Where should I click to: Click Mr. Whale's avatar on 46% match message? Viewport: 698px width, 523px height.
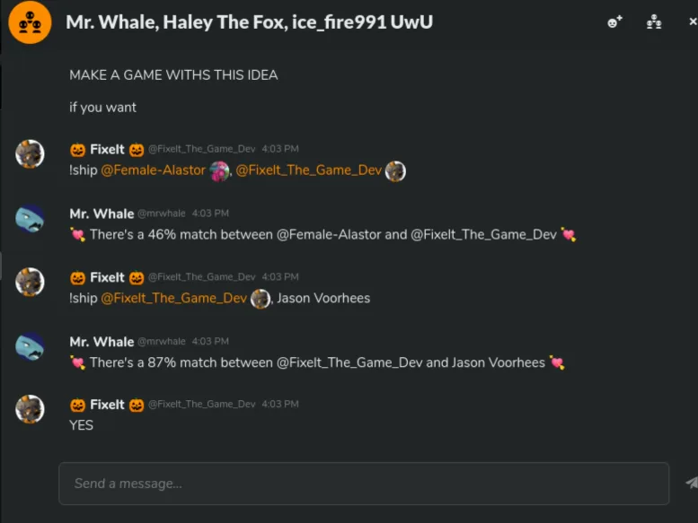tap(30, 219)
